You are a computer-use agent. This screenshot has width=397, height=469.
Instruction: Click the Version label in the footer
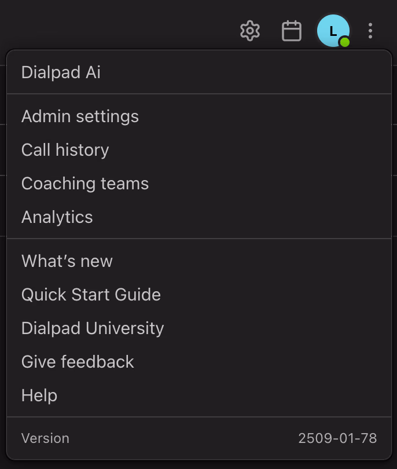tap(45, 438)
